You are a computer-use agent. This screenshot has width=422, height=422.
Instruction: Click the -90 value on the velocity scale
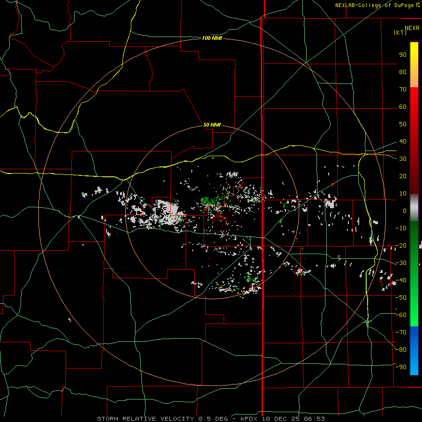[x=401, y=367]
